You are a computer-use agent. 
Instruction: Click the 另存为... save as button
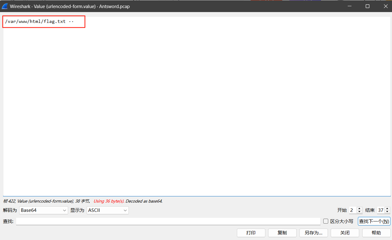tap(314, 233)
